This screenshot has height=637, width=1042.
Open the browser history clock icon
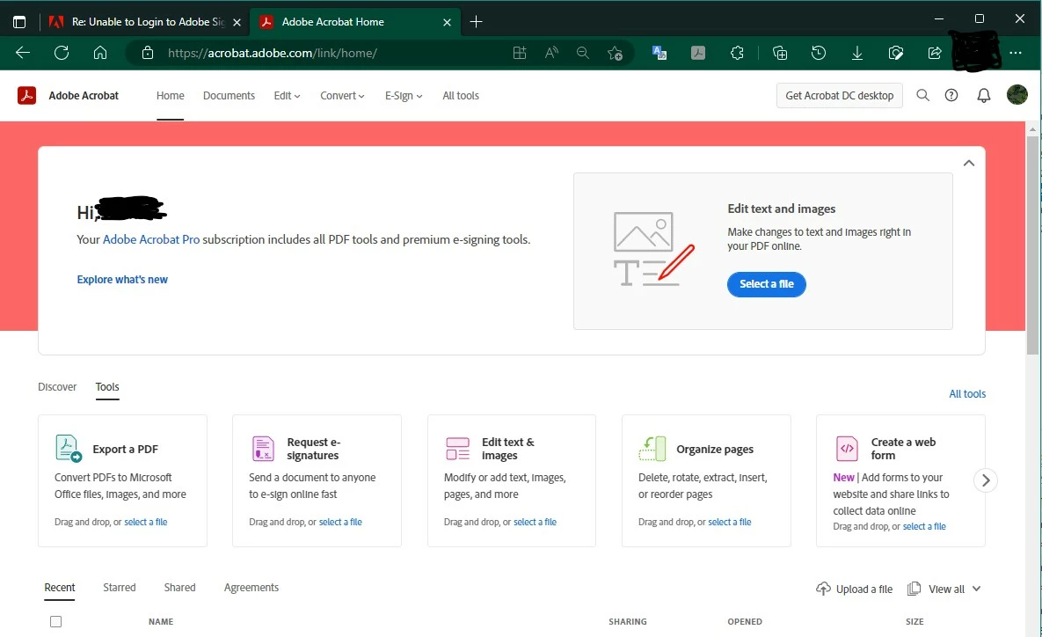[x=818, y=53]
